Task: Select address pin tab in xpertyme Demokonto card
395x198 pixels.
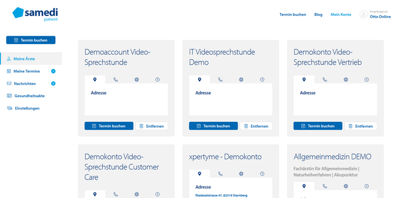Action: 200,174
